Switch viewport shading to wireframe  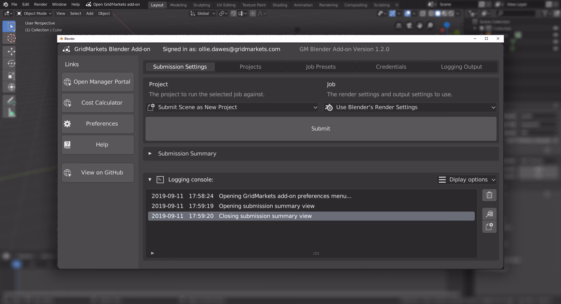(431, 13)
